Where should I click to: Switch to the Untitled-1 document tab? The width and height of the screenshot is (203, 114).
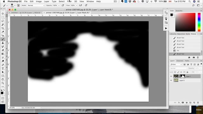[x=26, y=13]
